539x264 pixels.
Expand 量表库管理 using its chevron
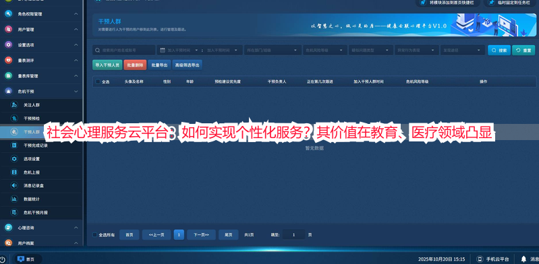point(76,76)
